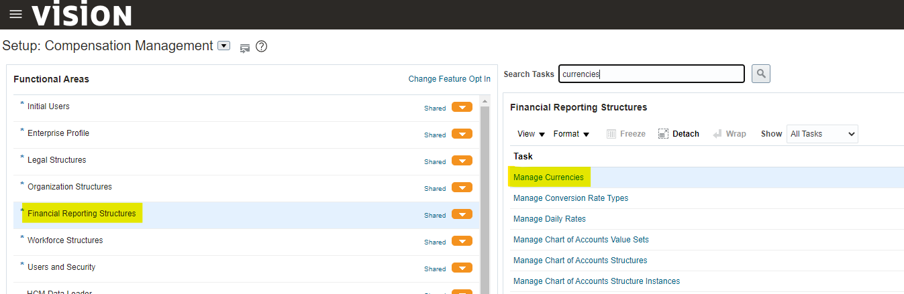Click into the Search Tasks input field
This screenshot has width=904, height=294.
point(651,74)
